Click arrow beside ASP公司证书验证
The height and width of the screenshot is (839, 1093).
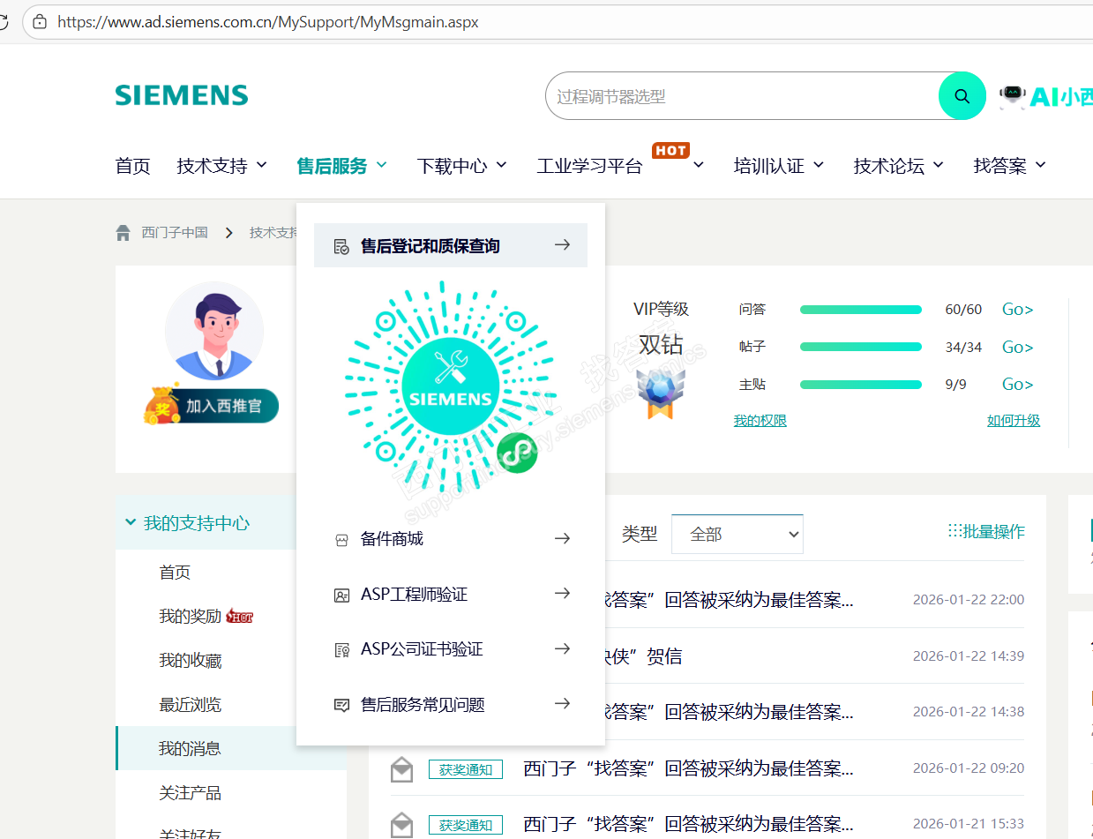pos(562,648)
